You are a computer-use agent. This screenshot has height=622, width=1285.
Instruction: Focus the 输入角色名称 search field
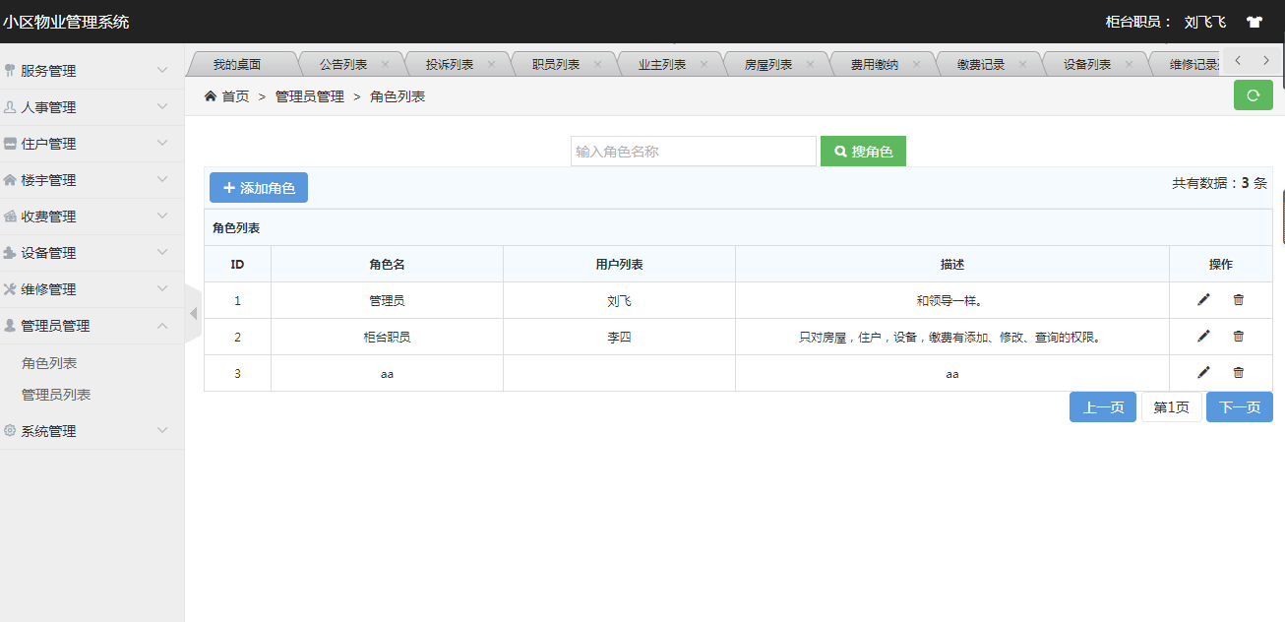[693, 152]
